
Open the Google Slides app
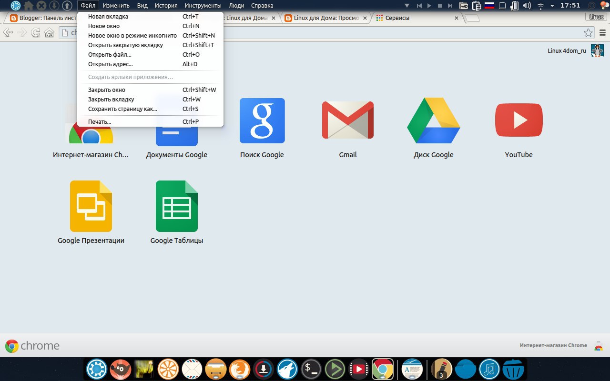click(91, 206)
